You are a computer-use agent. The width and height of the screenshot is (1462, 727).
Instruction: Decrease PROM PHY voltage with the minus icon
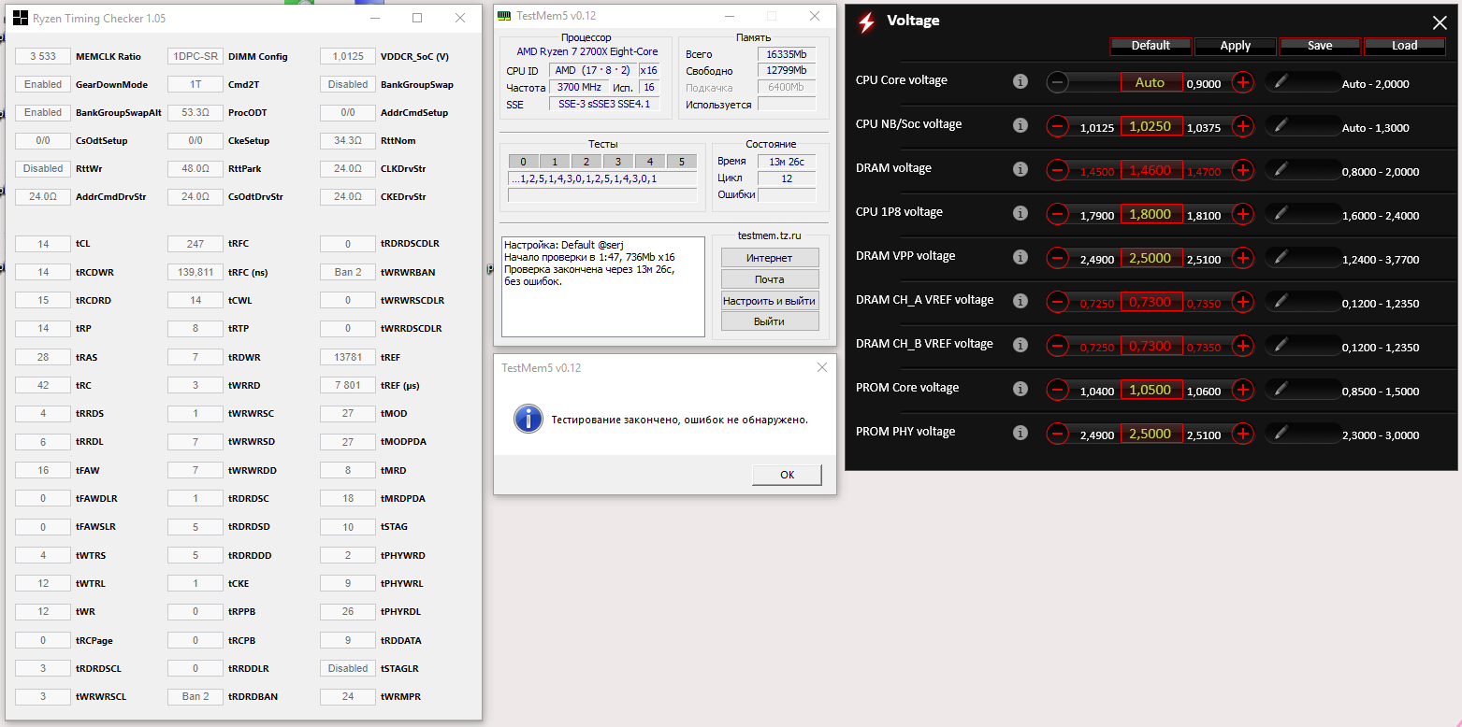1057,434
